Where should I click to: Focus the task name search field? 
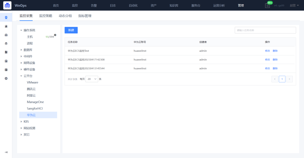coord(265,30)
